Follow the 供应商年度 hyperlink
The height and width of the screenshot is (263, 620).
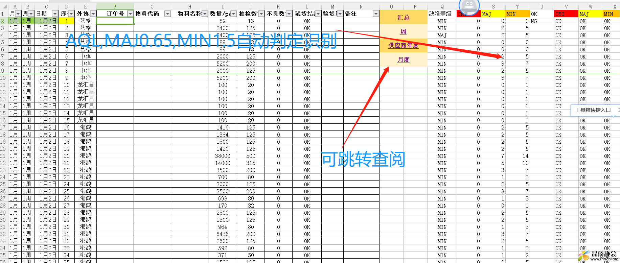click(403, 45)
